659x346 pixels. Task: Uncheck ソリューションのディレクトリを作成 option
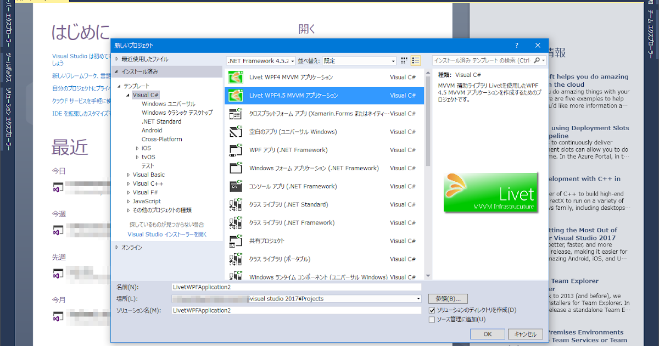431,309
